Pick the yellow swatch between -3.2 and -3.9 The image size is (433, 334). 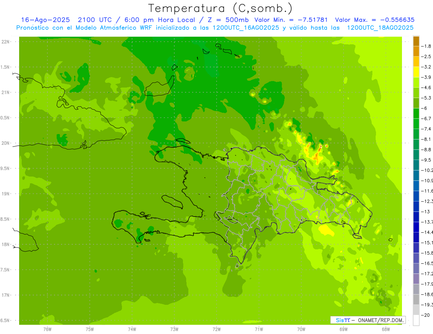(x=416, y=72)
